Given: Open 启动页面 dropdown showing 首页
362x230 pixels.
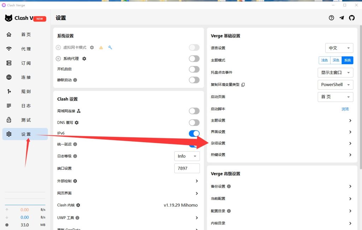Looking at the screenshot, I should 335,97.
